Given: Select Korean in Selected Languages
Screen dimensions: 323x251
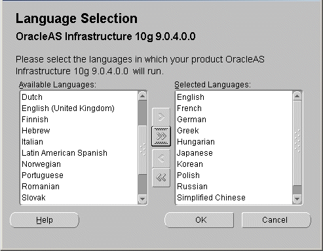Looking at the screenshot, I should [234, 164].
